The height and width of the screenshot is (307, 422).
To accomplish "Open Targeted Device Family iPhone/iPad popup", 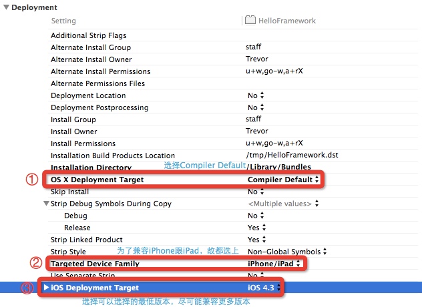I will coord(274,264).
